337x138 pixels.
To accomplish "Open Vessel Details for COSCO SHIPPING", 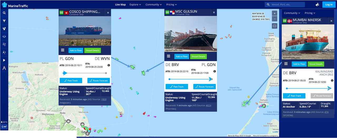I will click(92, 50).
